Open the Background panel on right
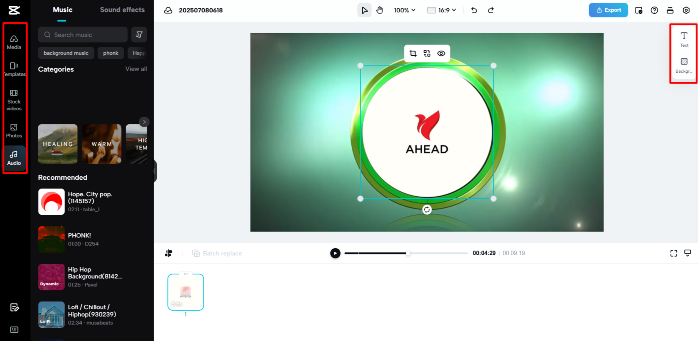Viewport: 698px width, 341px height. (x=684, y=65)
